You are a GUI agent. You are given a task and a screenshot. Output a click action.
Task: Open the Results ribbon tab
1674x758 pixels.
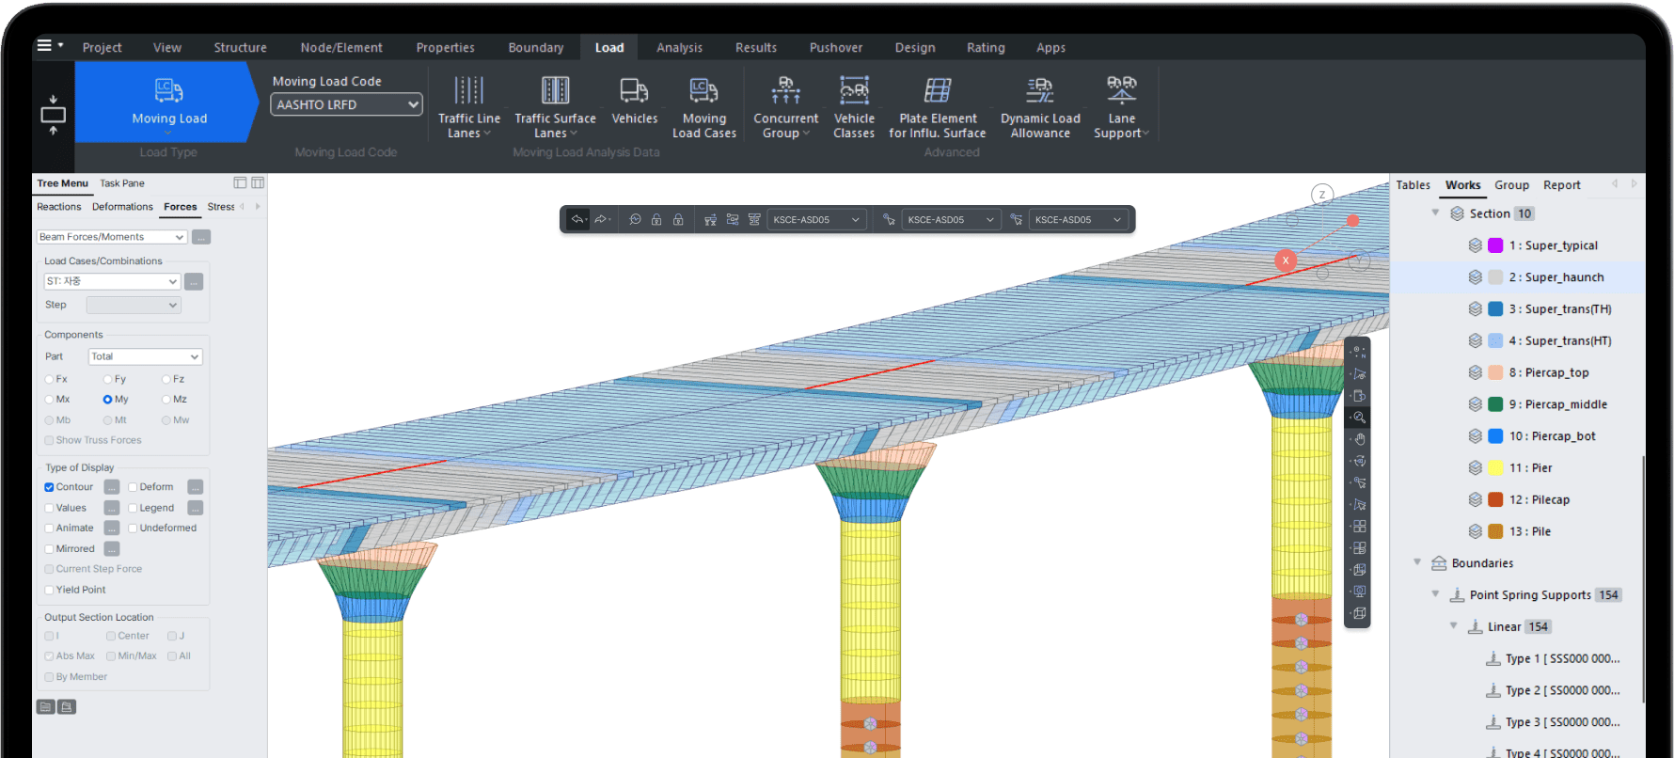point(755,48)
